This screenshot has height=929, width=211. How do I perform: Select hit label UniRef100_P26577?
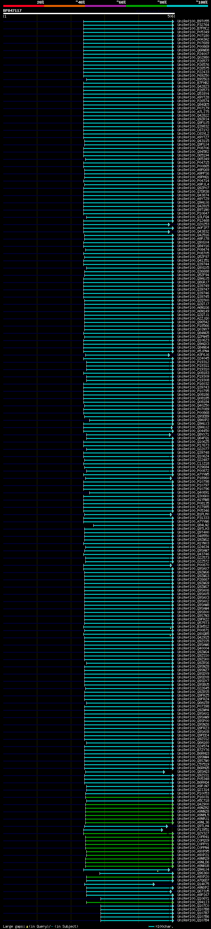click(193, 61)
